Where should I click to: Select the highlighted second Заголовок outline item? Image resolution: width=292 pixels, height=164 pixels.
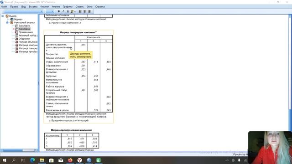coord(24,29)
